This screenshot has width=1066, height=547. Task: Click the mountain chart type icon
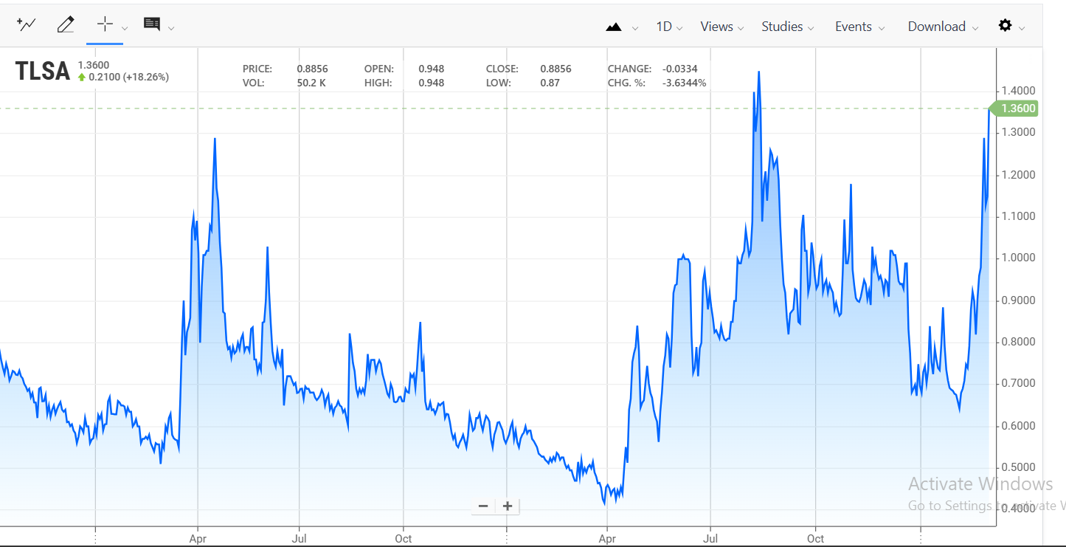point(614,27)
